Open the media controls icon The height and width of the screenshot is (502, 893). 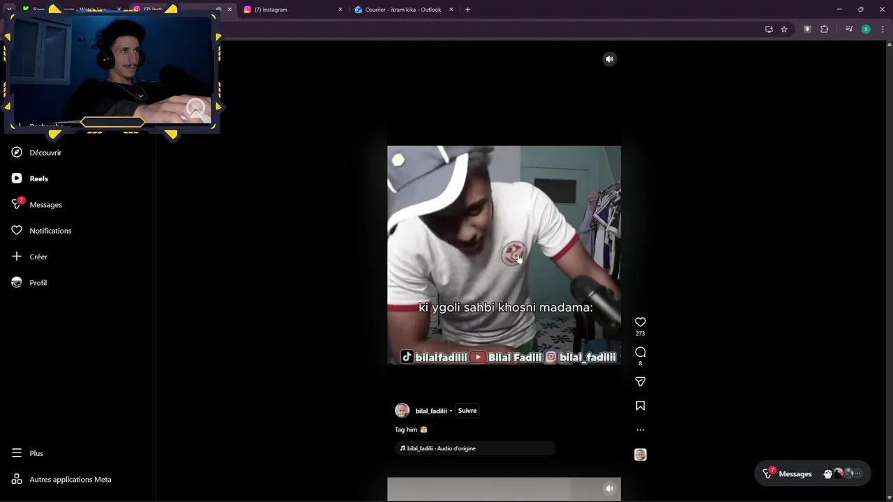coord(849,29)
